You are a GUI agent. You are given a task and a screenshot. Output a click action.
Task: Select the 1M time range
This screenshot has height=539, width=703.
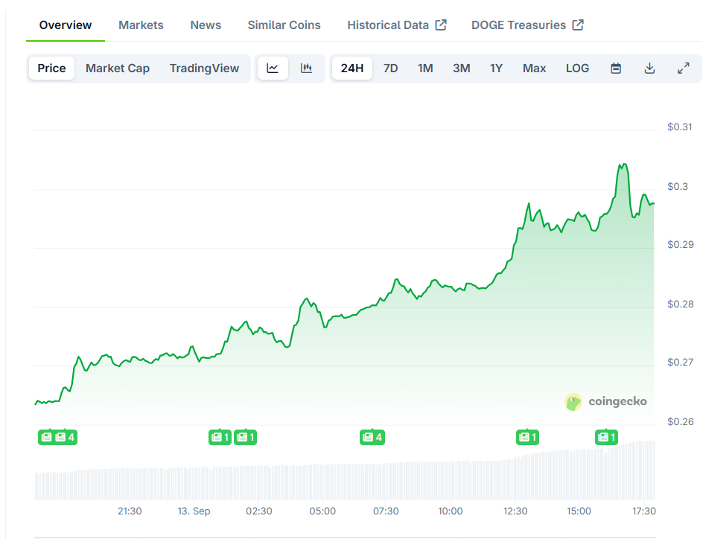pos(425,68)
